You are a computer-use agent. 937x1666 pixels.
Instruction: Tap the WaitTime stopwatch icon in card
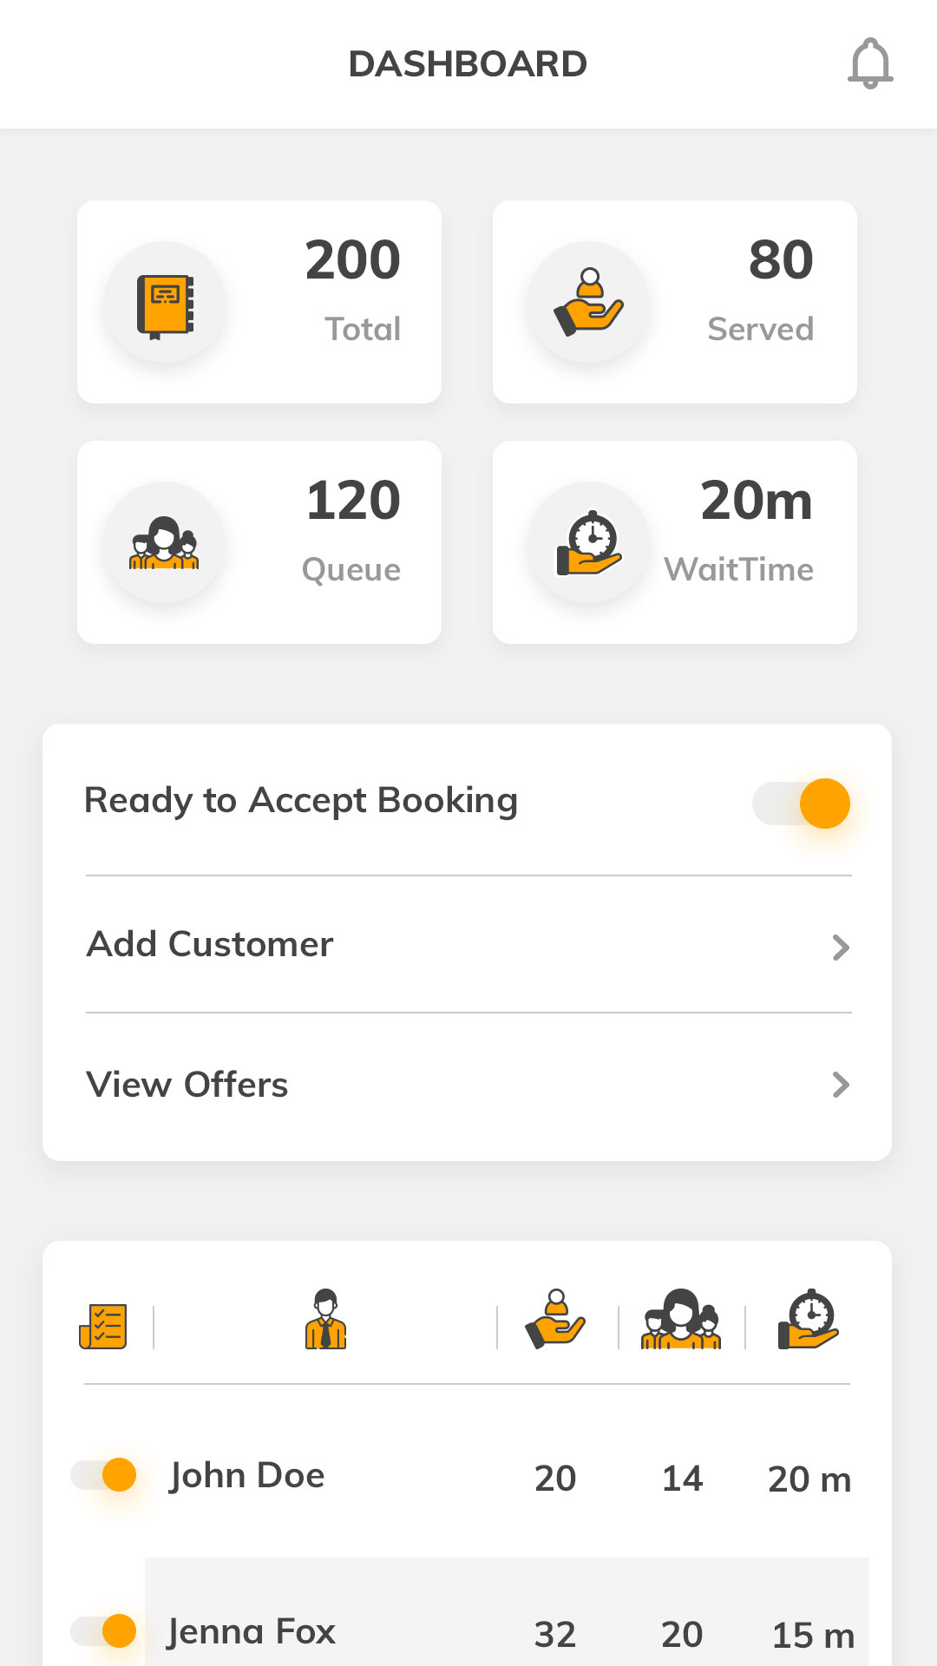pyautogui.click(x=589, y=543)
